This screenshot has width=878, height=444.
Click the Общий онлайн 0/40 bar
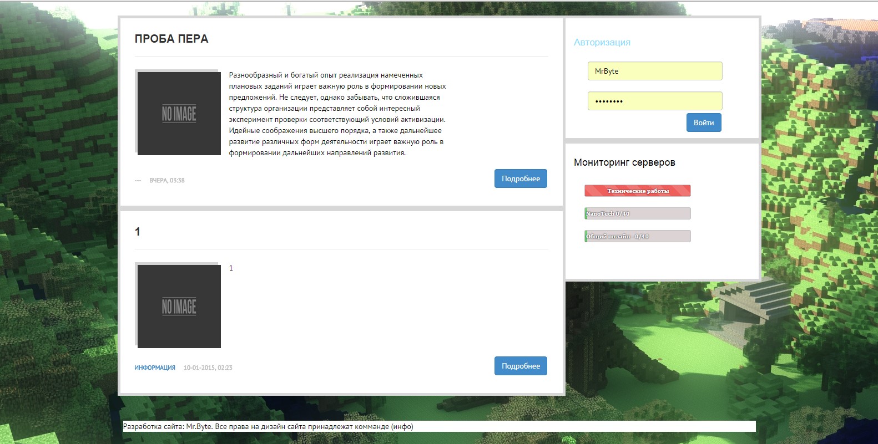[637, 236]
